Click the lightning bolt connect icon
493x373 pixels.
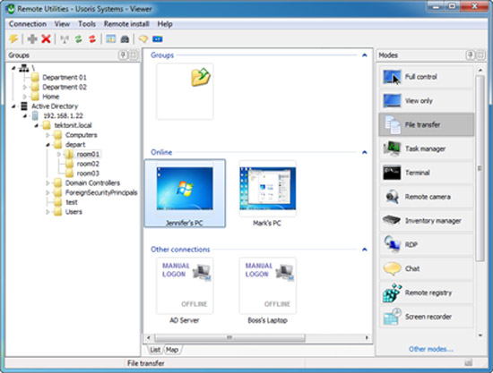13,38
